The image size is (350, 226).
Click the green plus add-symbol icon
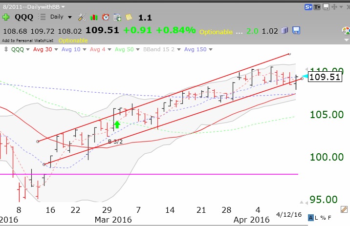click(6, 17)
